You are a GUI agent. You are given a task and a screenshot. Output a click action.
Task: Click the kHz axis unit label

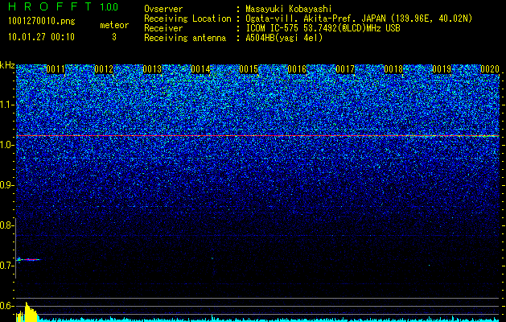(7, 65)
